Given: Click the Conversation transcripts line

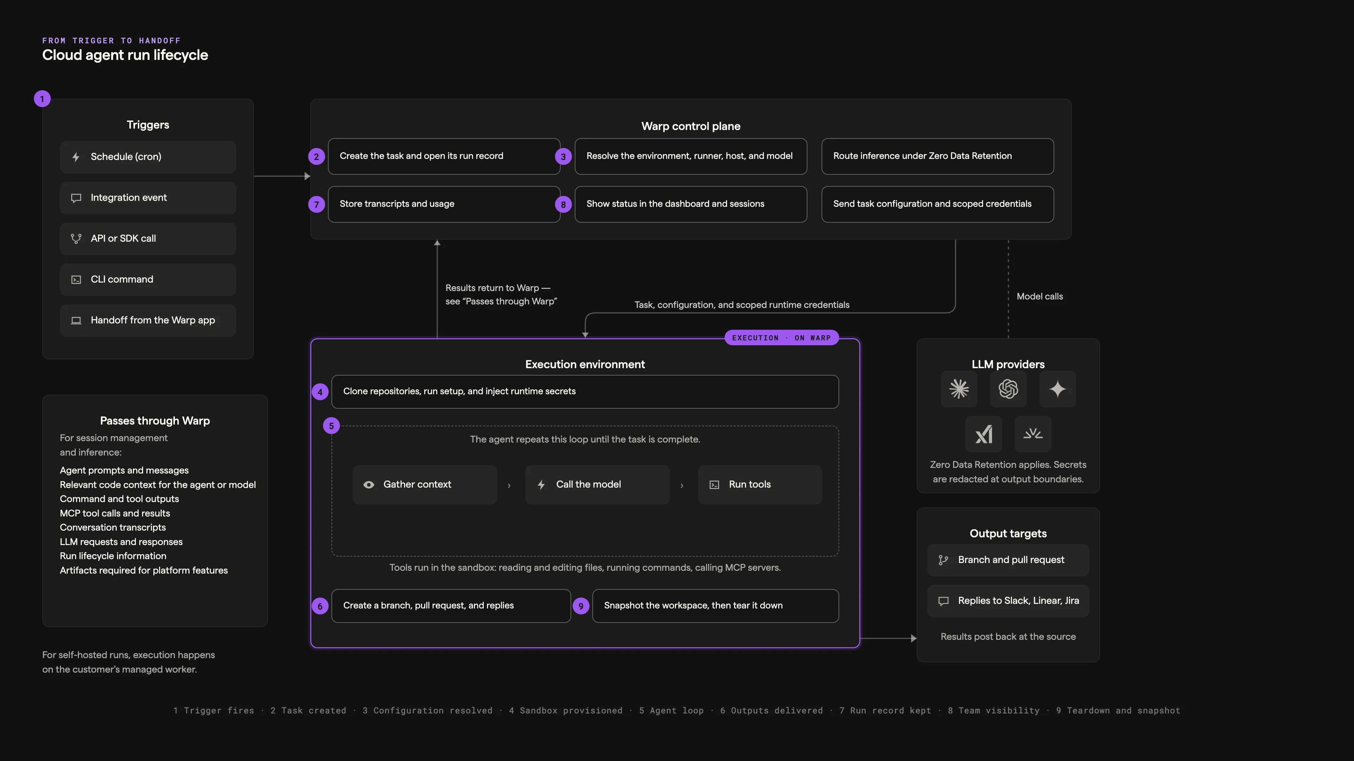Looking at the screenshot, I should [112, 527].
